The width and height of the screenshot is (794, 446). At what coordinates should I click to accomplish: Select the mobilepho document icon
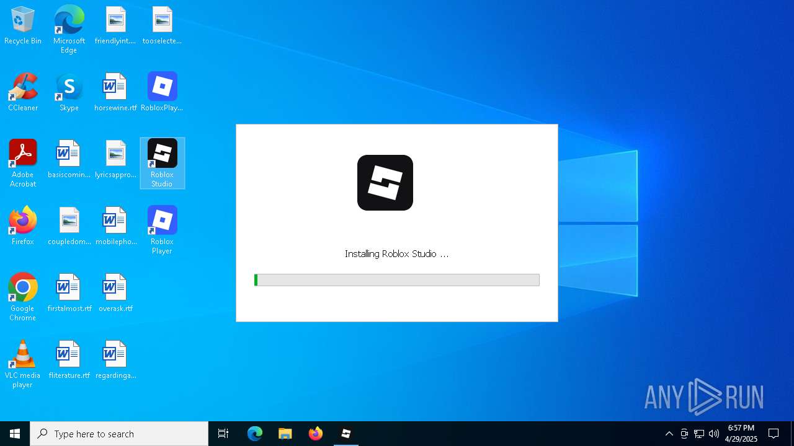coord(115,226)
